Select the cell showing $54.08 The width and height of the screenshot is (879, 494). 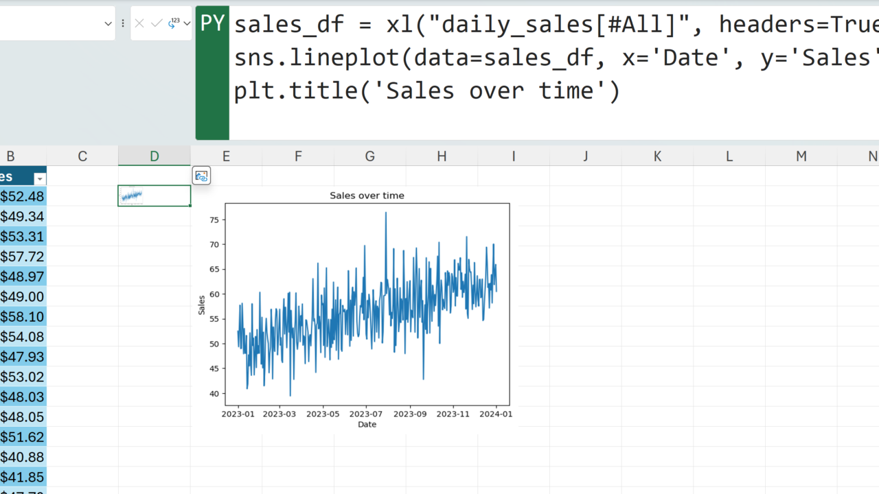pos(23,336)
